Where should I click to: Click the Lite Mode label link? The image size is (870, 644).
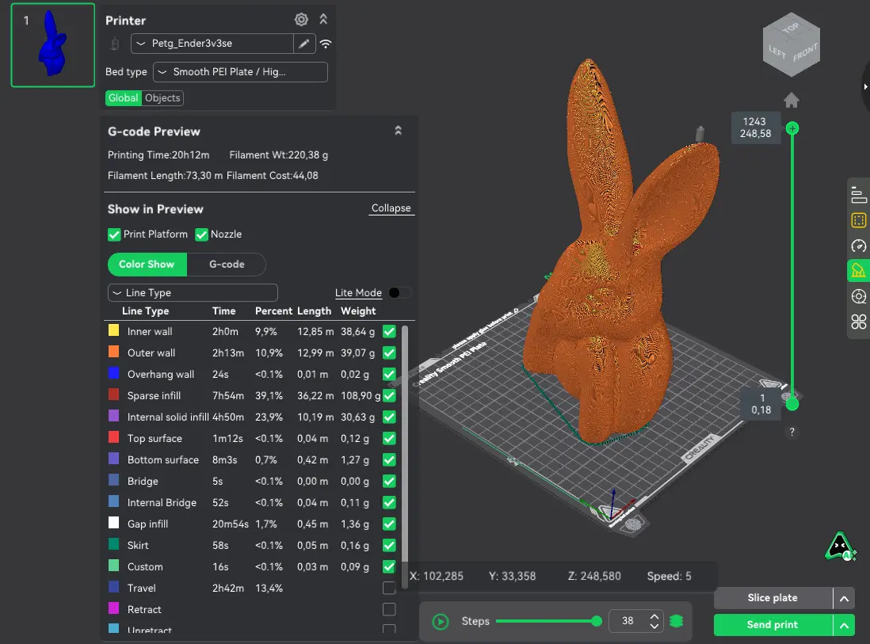tap(358, 293)
